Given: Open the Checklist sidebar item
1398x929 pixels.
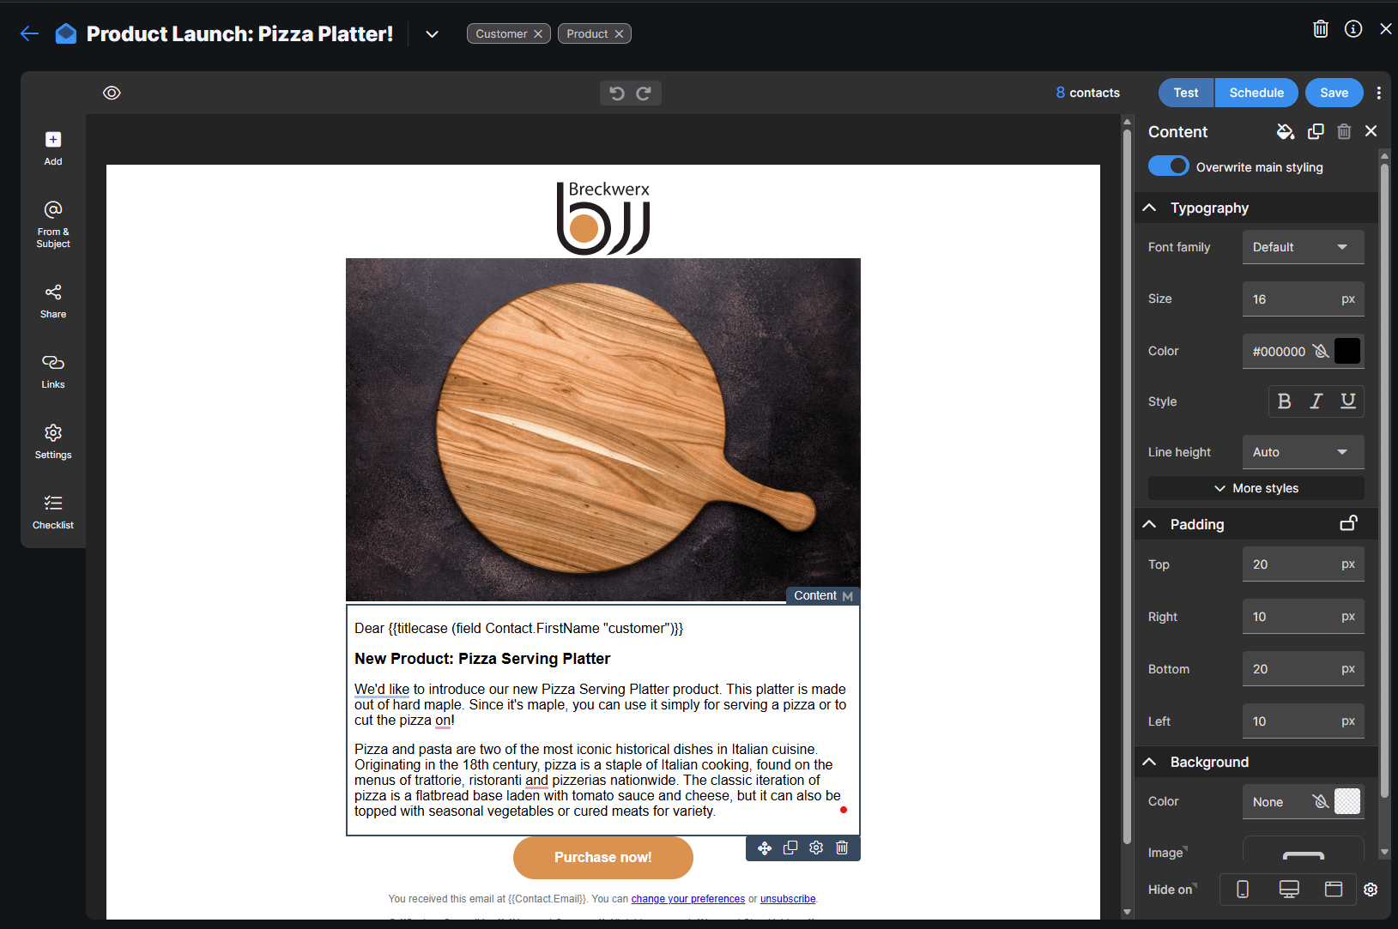Looking at the screenshot, I should click(x=53, y=511).
